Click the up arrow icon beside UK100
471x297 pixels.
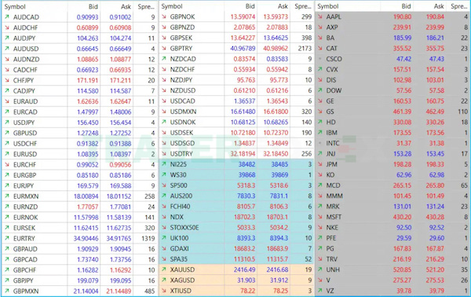coord(164,238)
